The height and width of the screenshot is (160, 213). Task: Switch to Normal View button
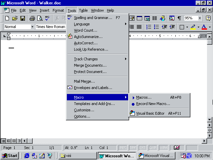(x=4, y=141)
